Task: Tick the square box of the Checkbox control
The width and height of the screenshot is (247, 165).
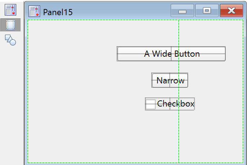Action: (151, 104)
